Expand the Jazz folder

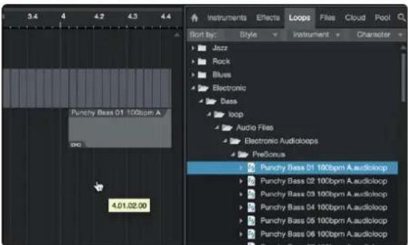(193, 48)
